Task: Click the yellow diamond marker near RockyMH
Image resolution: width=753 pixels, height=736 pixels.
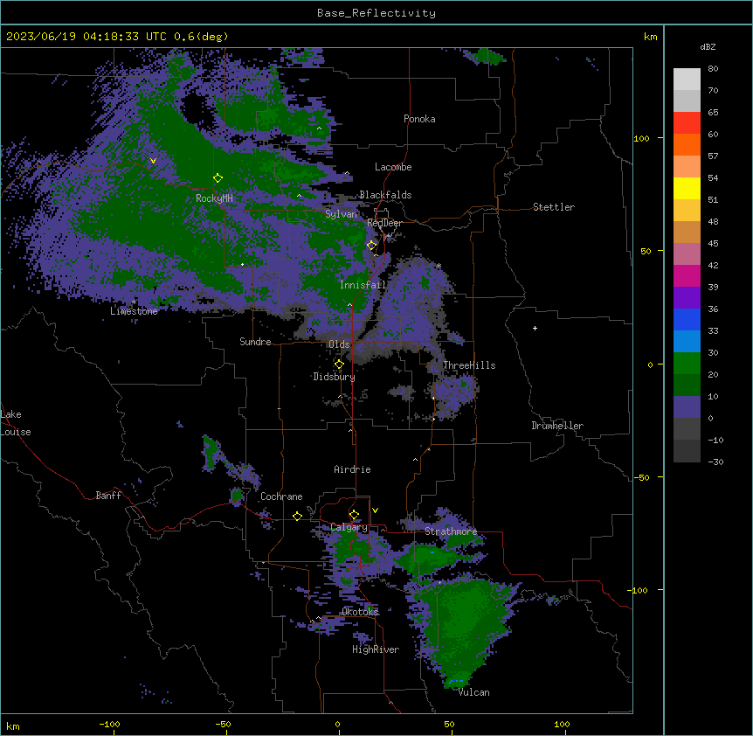Action: (x=218, y=178)
